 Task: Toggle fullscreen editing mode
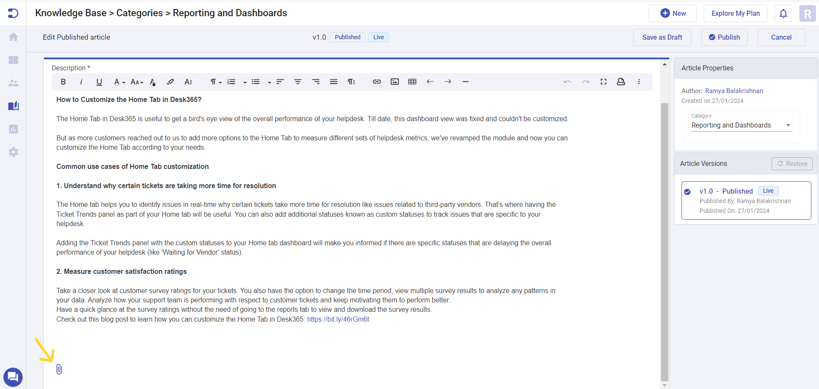tap(603, 81)
